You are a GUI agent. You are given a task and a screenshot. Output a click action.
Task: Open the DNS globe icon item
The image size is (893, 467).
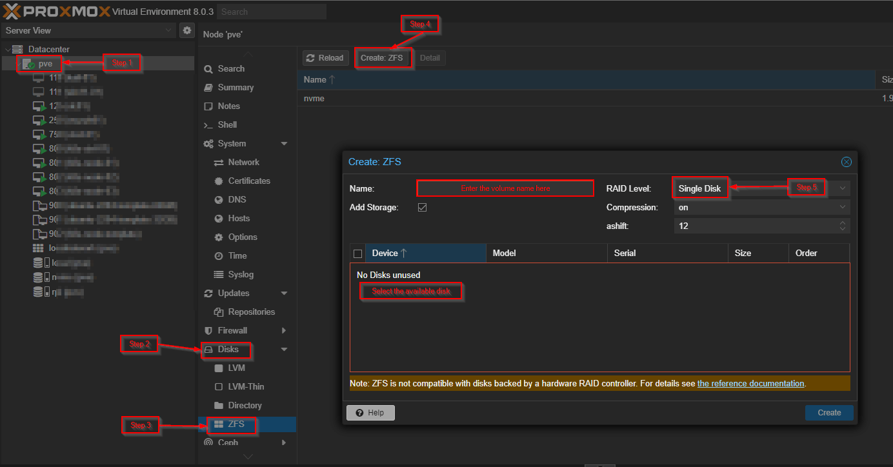(230, 199)
